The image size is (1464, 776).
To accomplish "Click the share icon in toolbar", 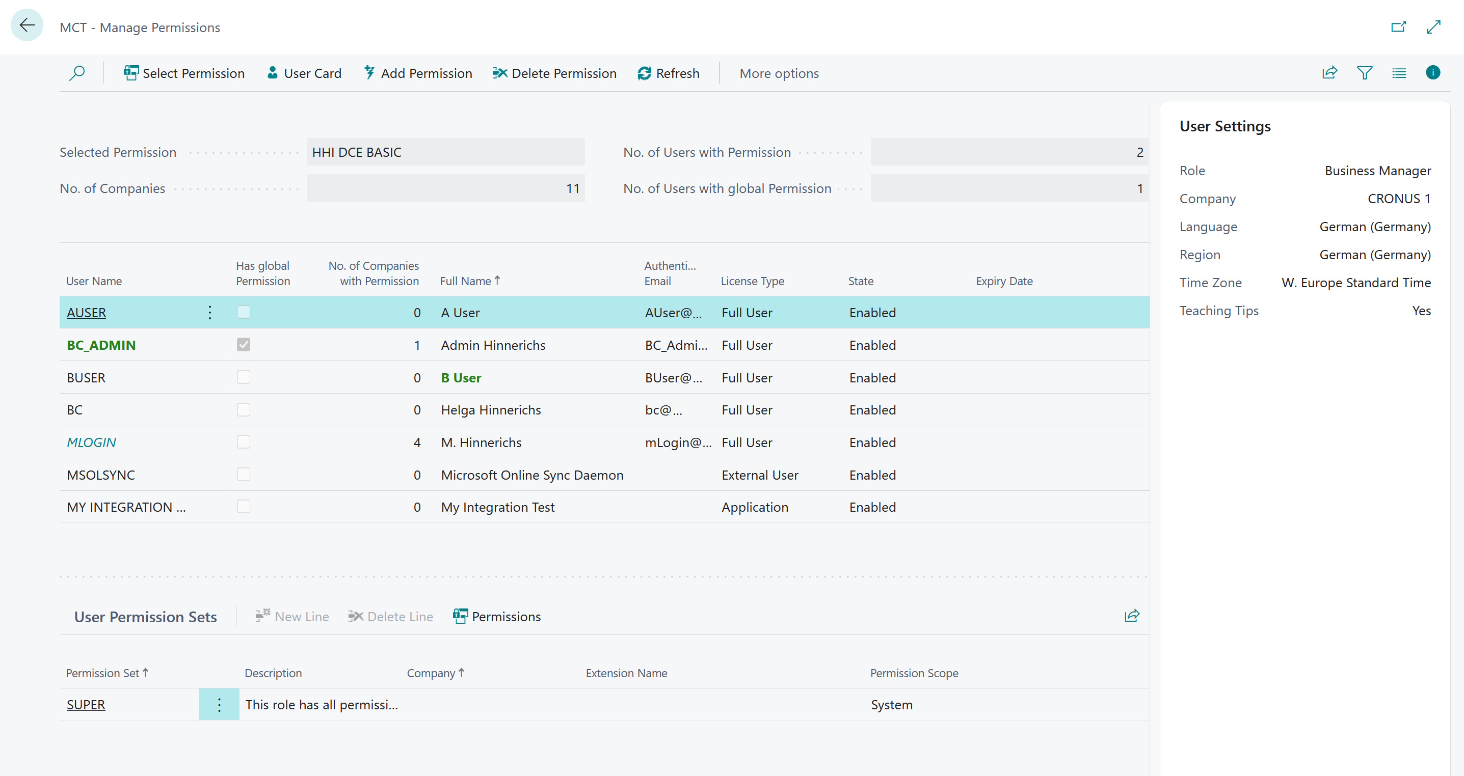I will (x=1329, y=73).
